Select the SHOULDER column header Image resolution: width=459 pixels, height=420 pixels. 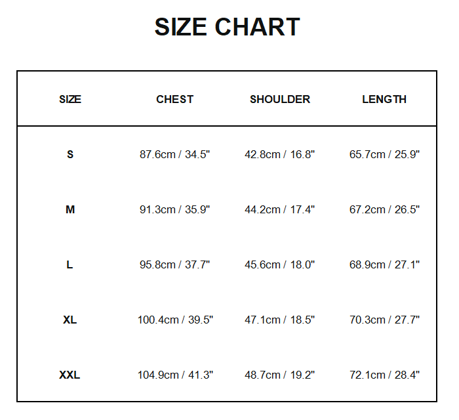tap(280, 100)
